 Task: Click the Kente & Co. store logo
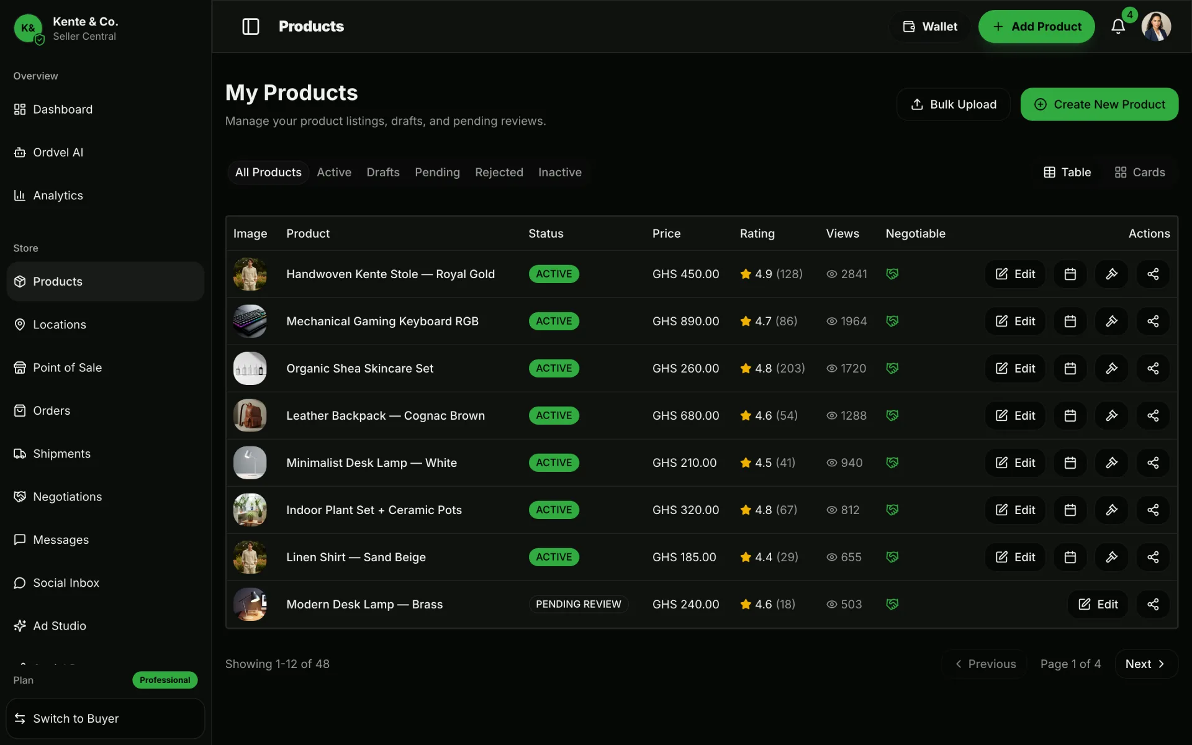click(x=28, y=28)
